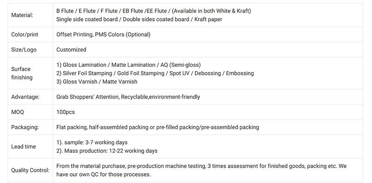Viewport: 372px width, 183px height.
Task: Click the sample: 3-7 working days line
Action: click(x=92, y=143)
